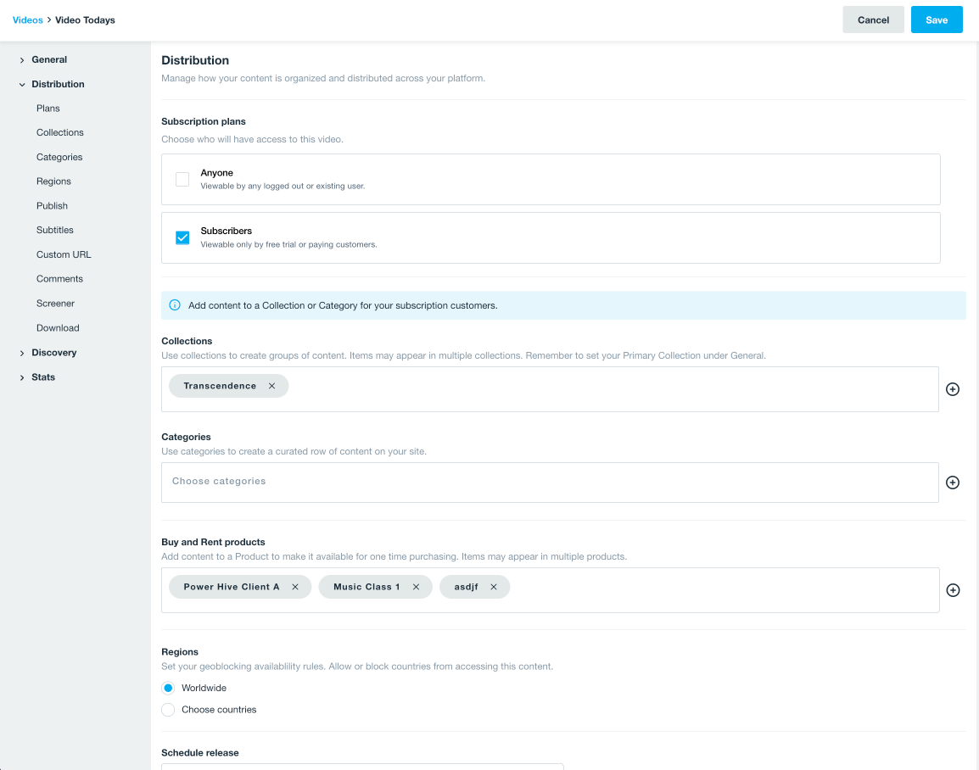Click the plus icon beside Categories field

[953, 483]
